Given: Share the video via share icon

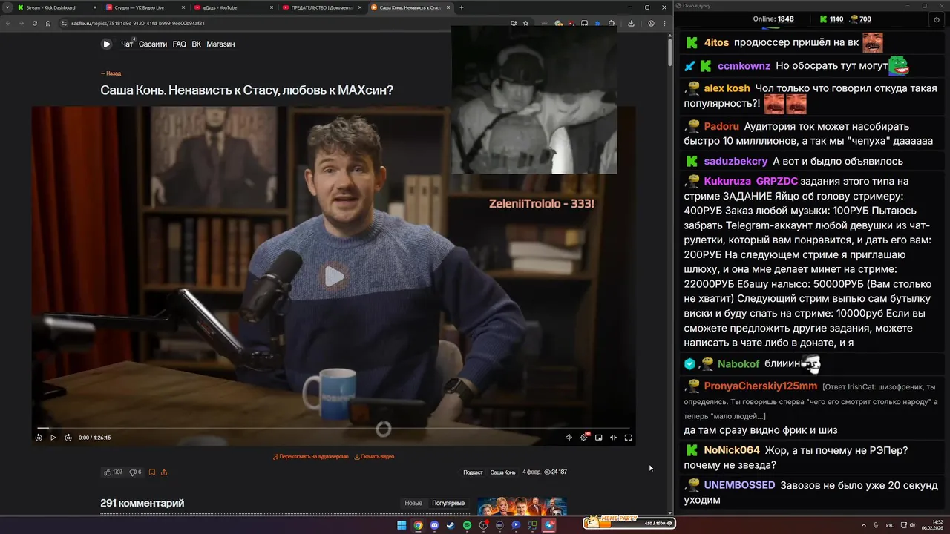Looking at the screenshot, I should click(x=164, y=472).
